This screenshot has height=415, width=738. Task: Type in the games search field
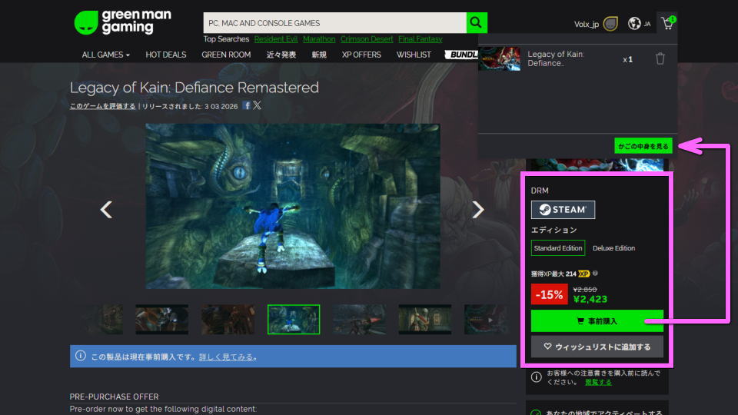334,23
